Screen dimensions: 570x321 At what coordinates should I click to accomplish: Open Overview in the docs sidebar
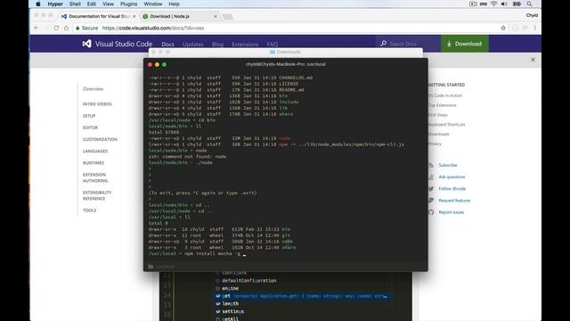pos(93,89)
